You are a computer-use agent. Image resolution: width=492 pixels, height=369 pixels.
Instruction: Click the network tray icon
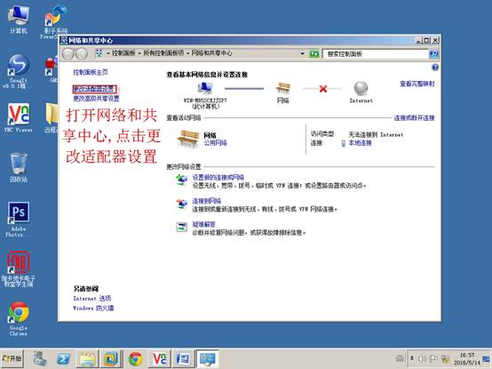(x=445, y=358)
